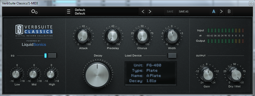Viewport: 255px width, 96px height.
Task: Toggle the EQ on/off switch
Action: coord(52,55)
